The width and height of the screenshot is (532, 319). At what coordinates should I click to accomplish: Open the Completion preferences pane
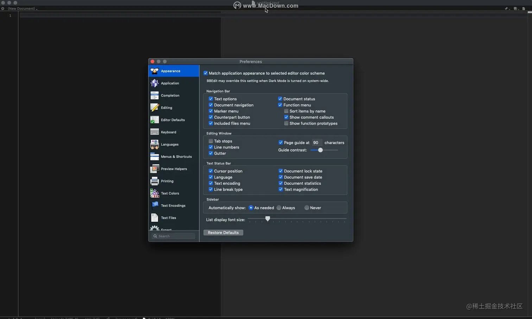point(174,95)
